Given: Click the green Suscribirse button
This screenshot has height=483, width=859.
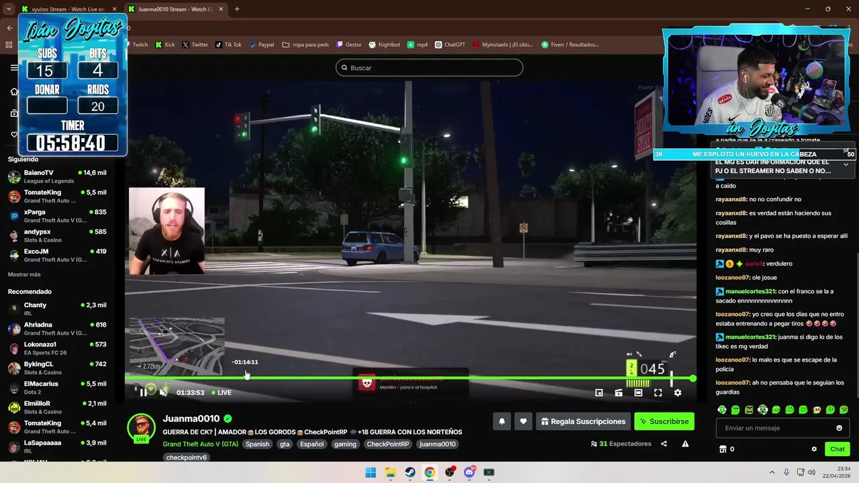Looking at the screenshot, I should pos(664,421).
